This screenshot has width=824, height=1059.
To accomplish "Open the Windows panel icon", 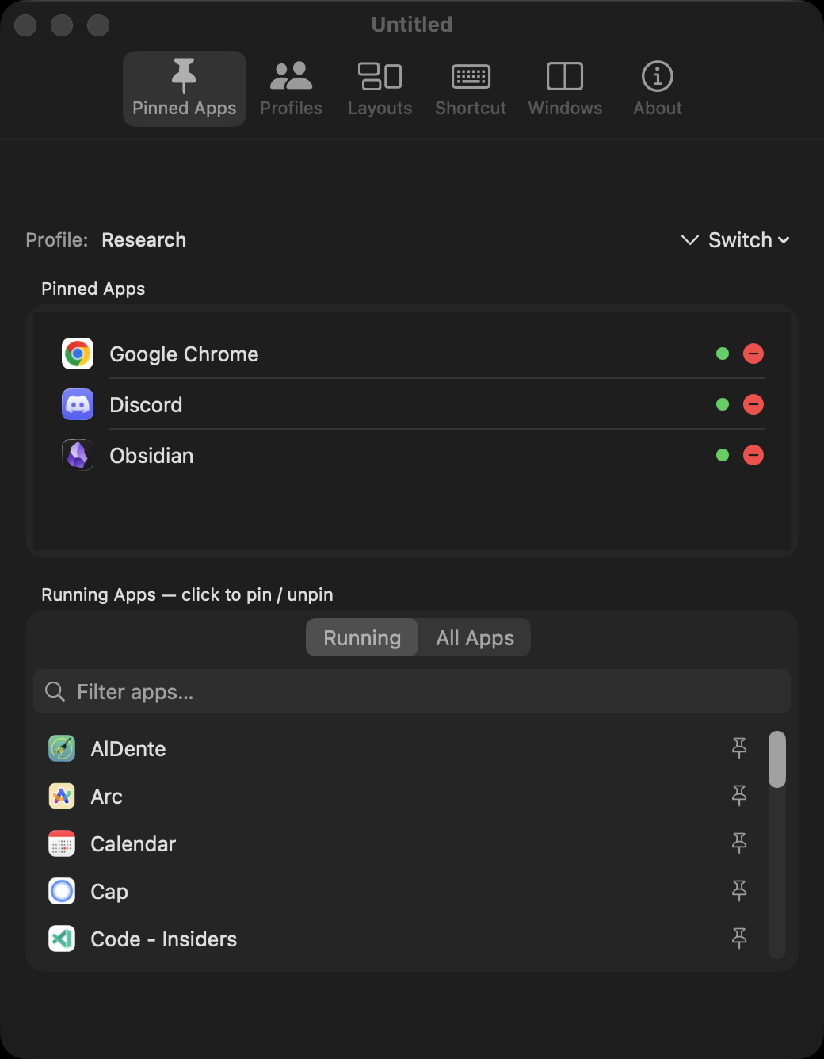I will (x=565, y=76).
